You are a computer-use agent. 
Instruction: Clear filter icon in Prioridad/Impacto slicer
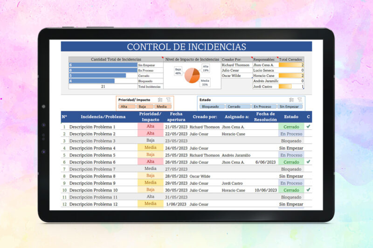point(168,100)
